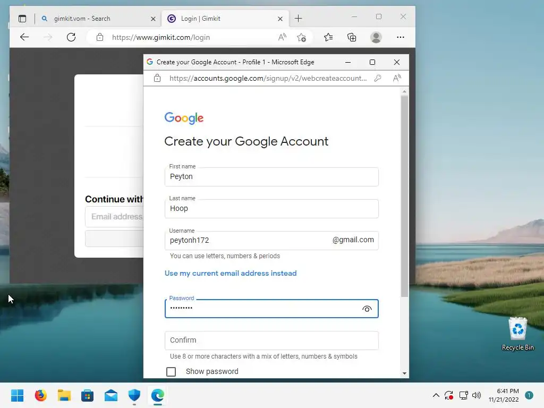This screenshot has width=544, height=408.
Task: Click the Password field
Action: pos(271,309)
